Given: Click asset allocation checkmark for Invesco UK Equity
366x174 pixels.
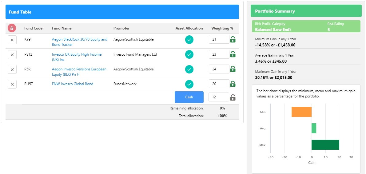Looking at the screenshot, I should [189, 54].
